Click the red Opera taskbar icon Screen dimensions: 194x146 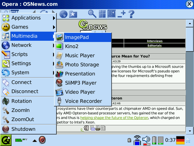(42, 140)
